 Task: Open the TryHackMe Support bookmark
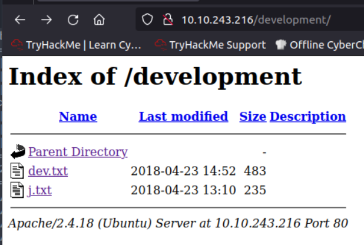[210, 44]
